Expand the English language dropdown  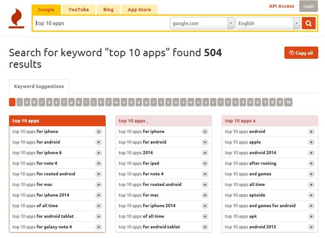pos(268,23)
